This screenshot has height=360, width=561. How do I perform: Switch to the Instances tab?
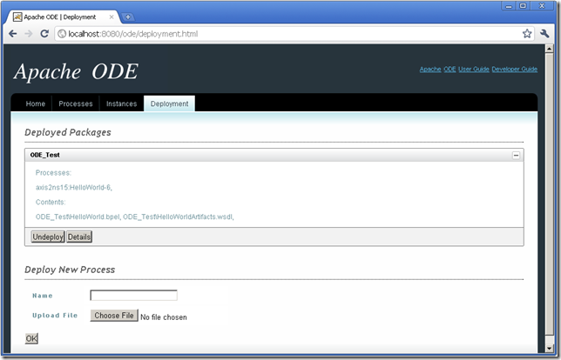click(x=121, y=103)
